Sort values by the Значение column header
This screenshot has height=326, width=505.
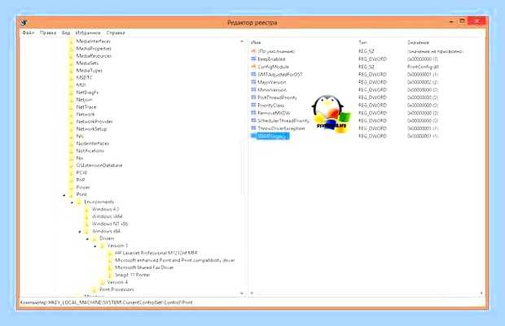(418, 42)
